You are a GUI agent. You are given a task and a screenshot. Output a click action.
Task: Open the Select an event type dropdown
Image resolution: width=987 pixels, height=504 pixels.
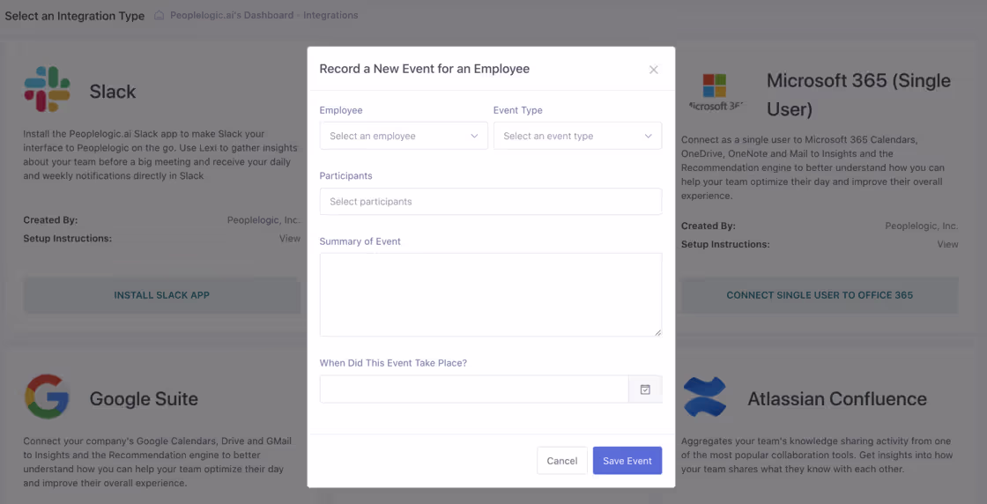click(577, 136)
